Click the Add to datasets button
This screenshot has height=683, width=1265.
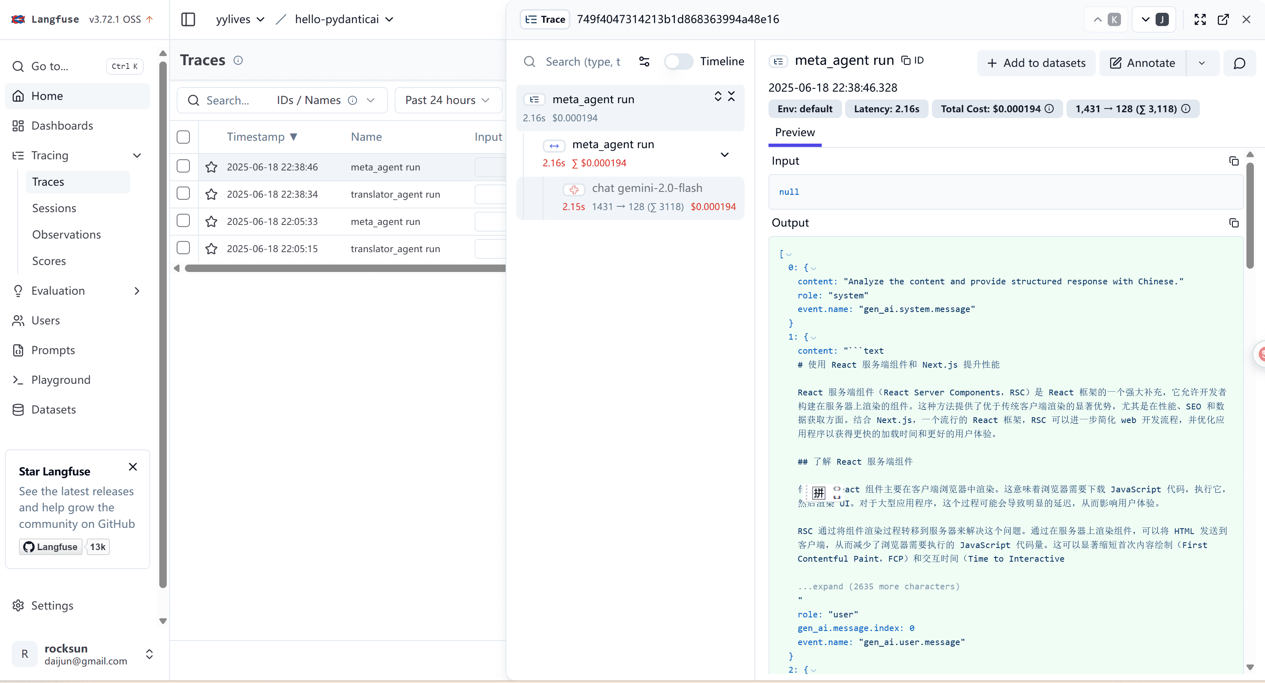pyautogui.click(x=1036, y=63)
